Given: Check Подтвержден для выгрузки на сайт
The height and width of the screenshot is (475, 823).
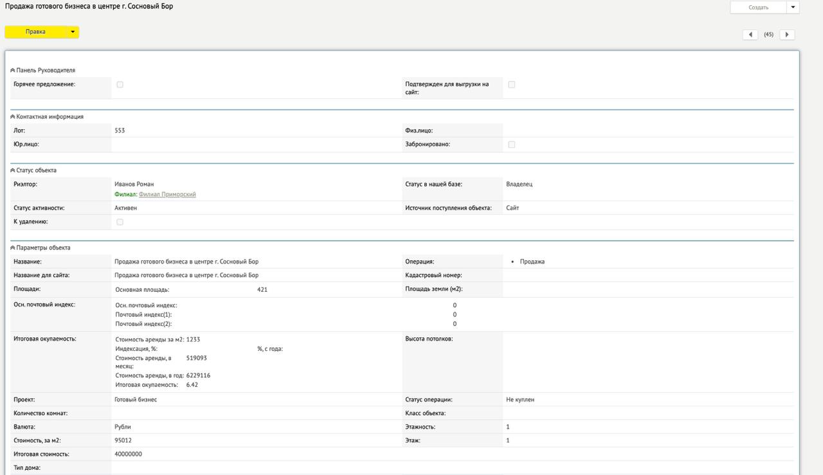Looking at the screenshot, I should (512, 85).
